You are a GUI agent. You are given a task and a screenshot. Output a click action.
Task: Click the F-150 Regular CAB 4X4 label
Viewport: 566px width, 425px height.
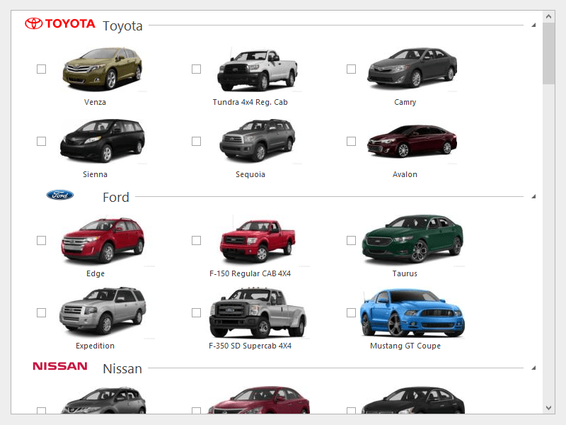click(x=250, y=273)
